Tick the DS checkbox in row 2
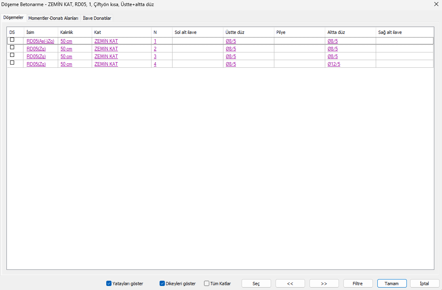This screenshot has height=290, width=442. (12, 47)
